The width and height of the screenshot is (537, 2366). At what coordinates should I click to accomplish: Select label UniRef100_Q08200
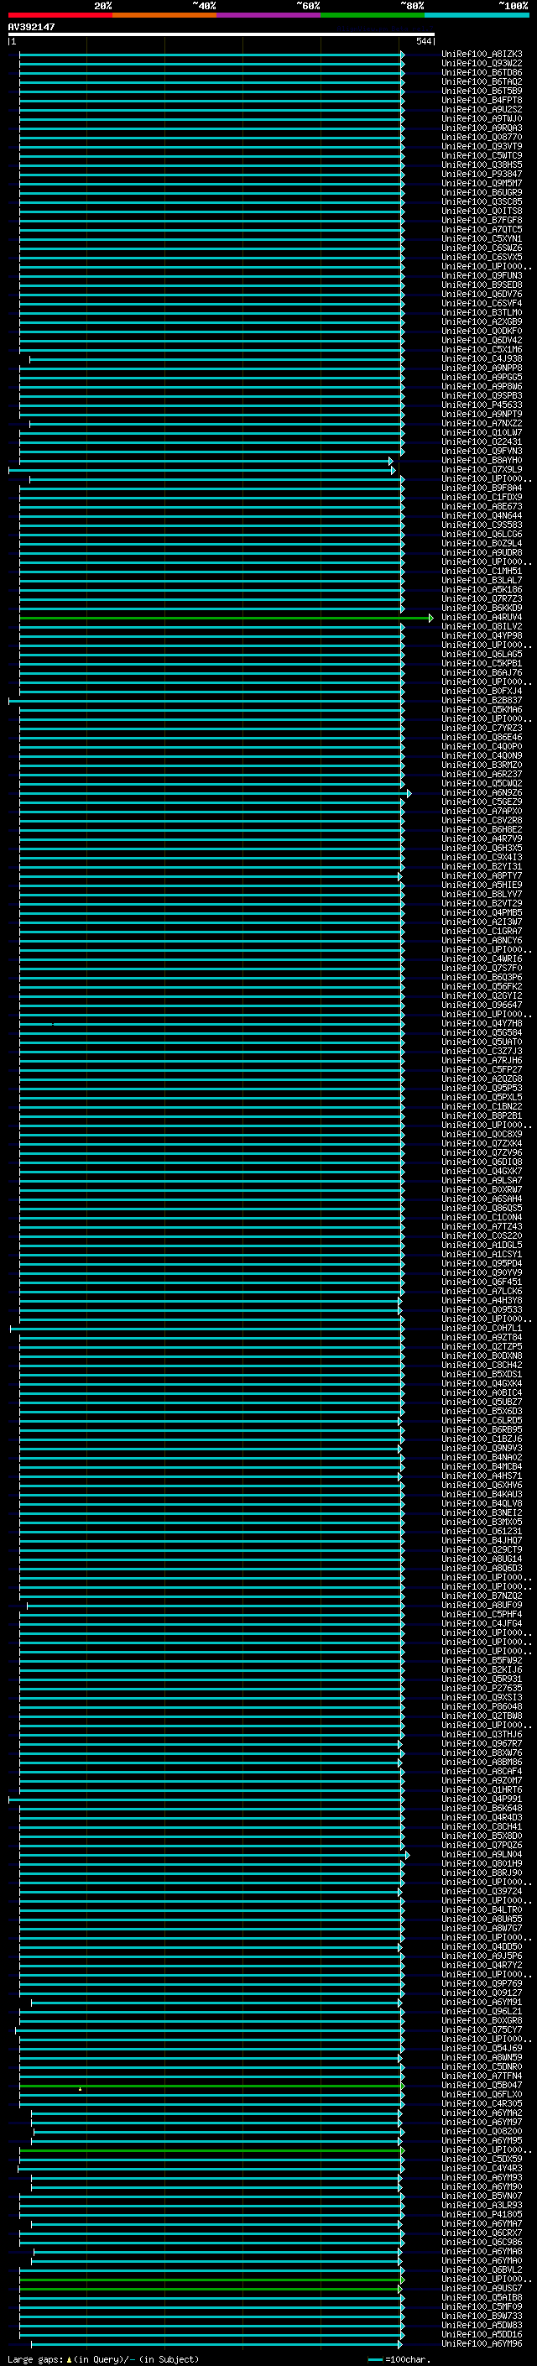click(x=482, y=2131)
